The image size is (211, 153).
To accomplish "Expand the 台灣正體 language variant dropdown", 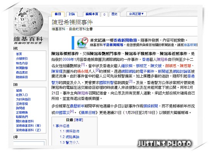I will tap(137, 14).
